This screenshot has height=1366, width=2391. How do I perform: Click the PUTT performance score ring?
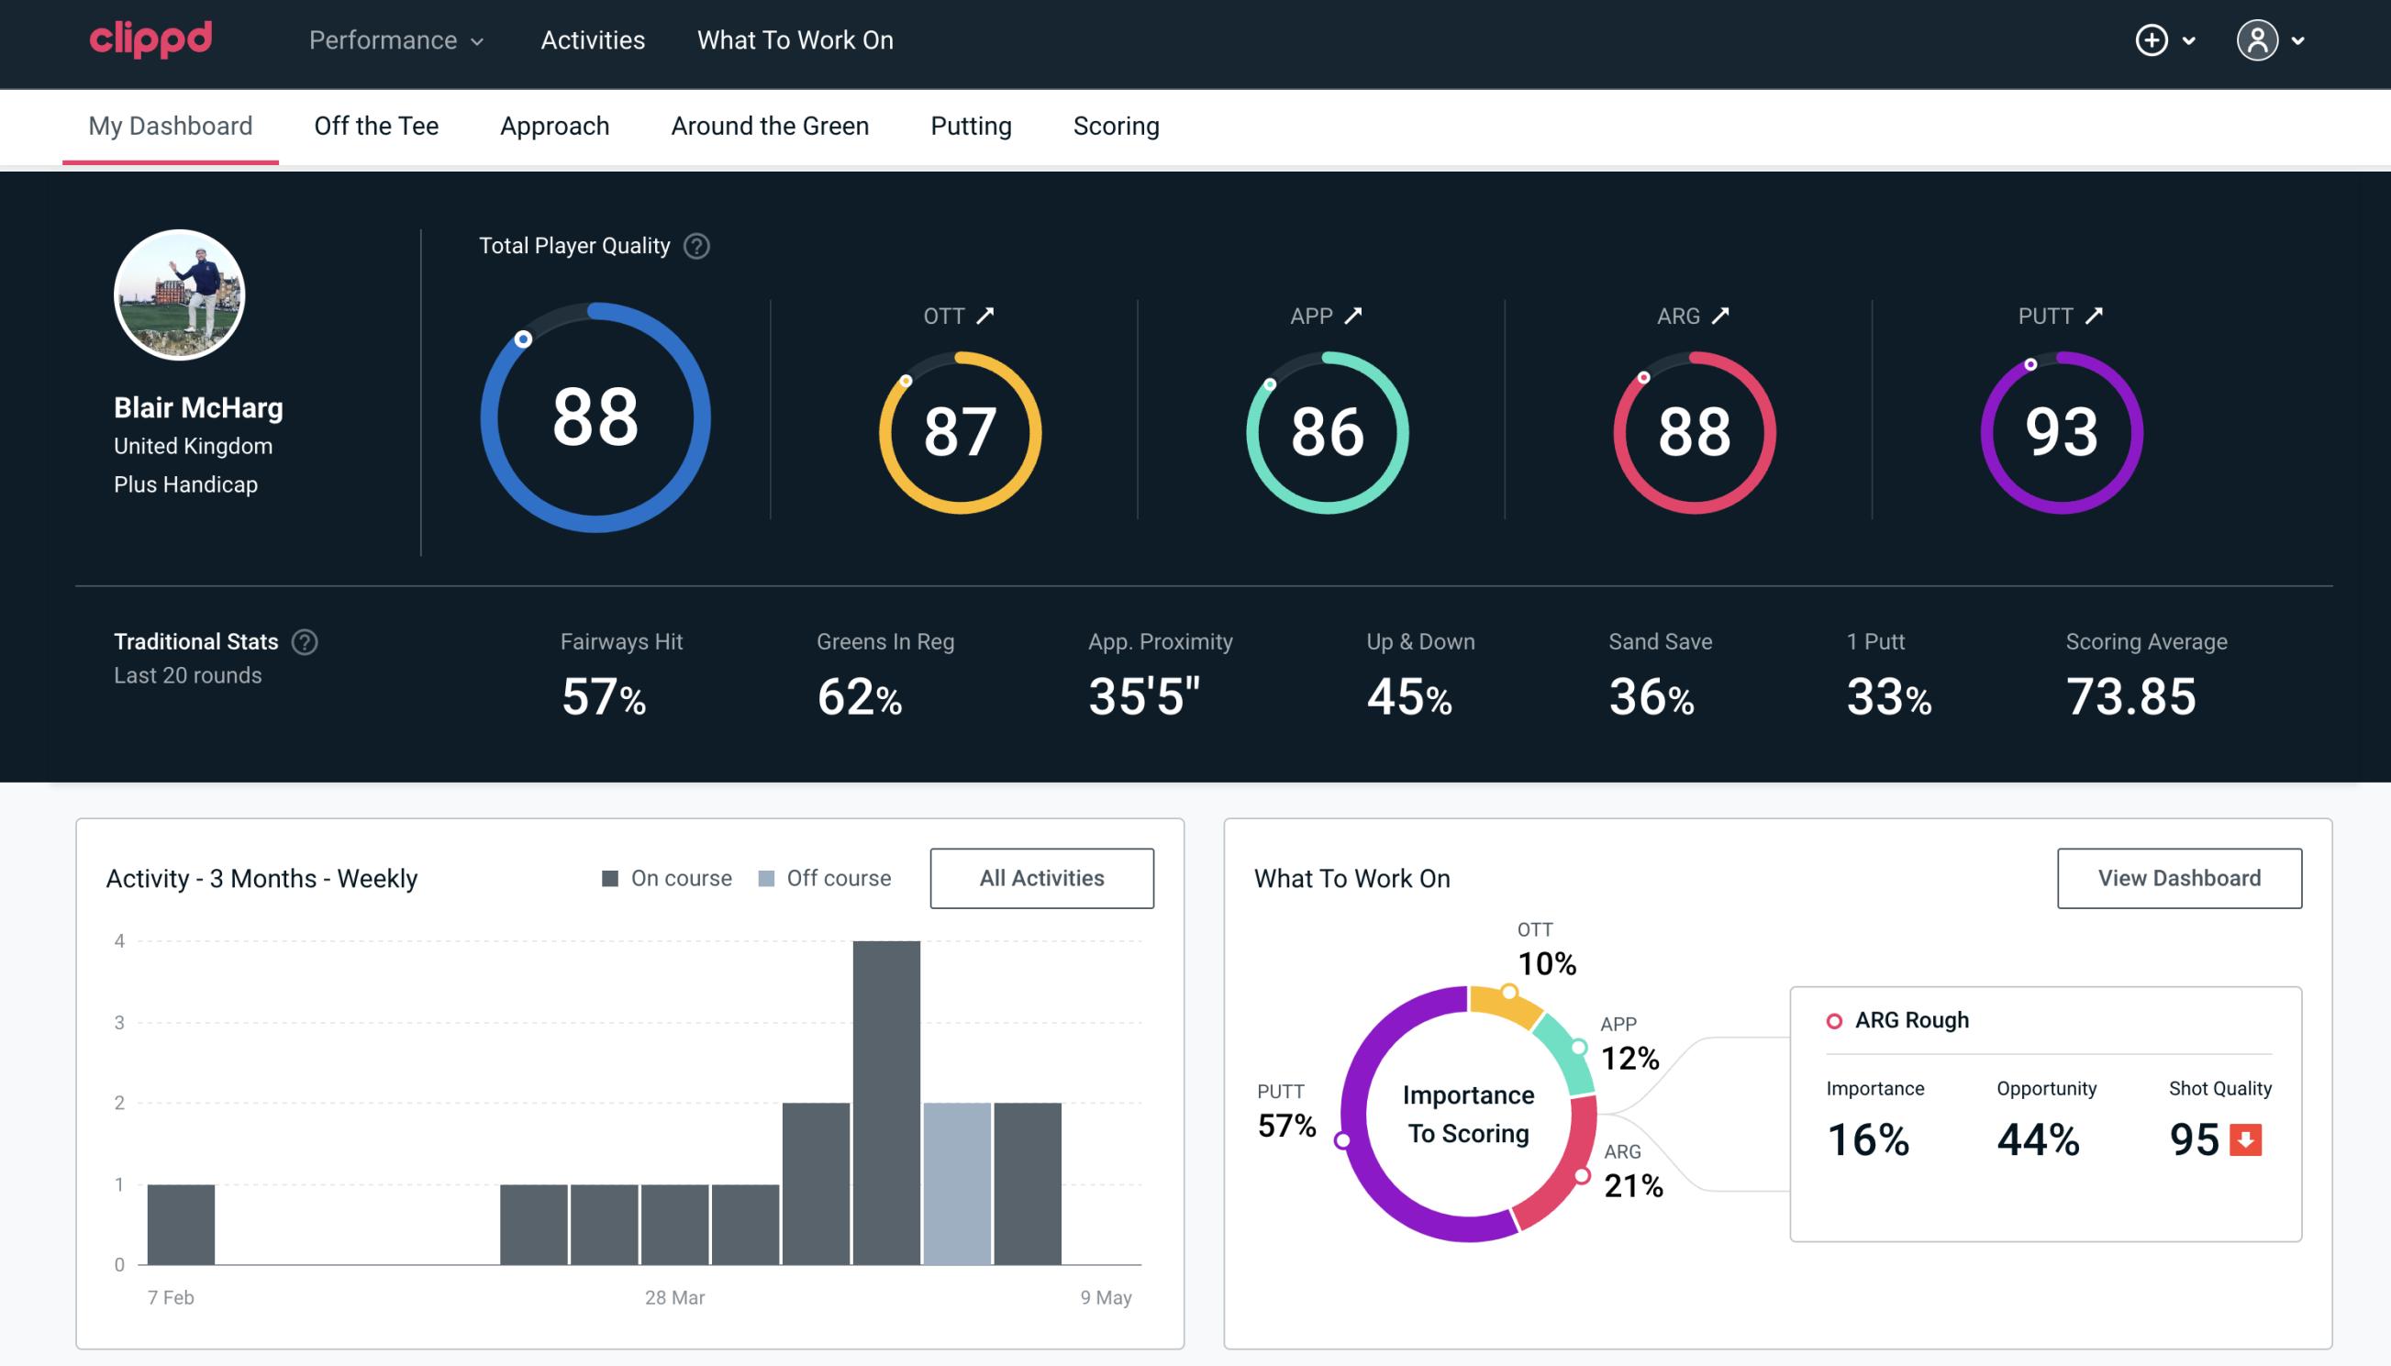point(2059,430)
